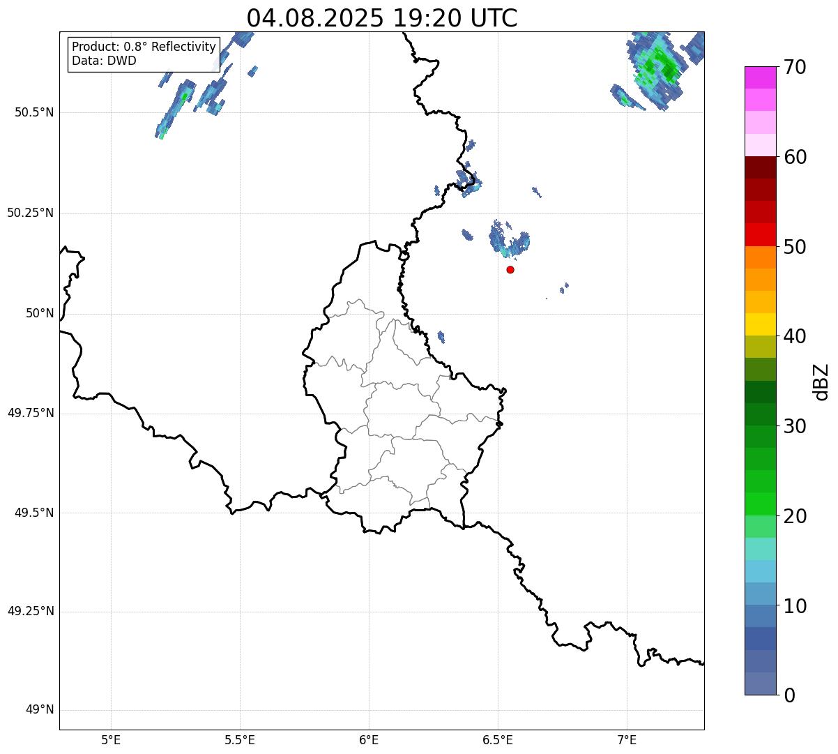The width and height of the screenshot is (838, 754).
Task: Click the red station marker dot
Action: pyautogui.click(x=510, y=269)
